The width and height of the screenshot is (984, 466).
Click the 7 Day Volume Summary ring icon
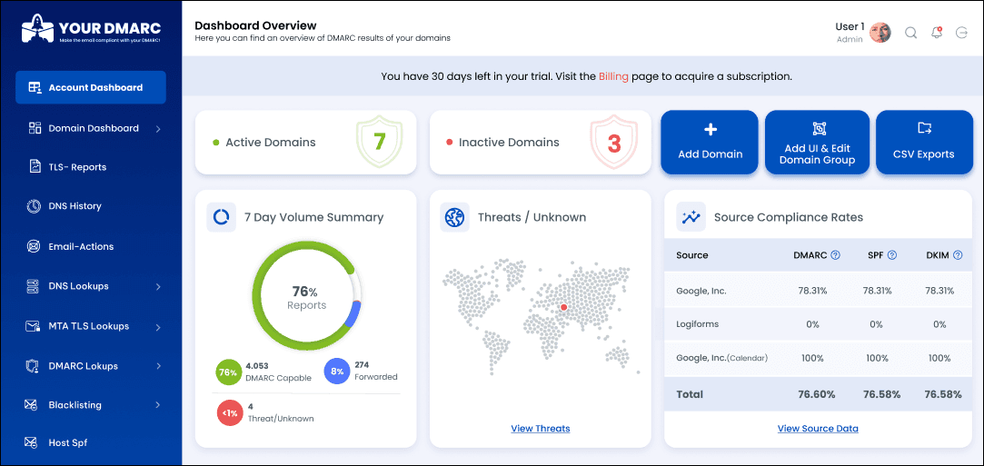pyautogui.click(x=221, y=217)
